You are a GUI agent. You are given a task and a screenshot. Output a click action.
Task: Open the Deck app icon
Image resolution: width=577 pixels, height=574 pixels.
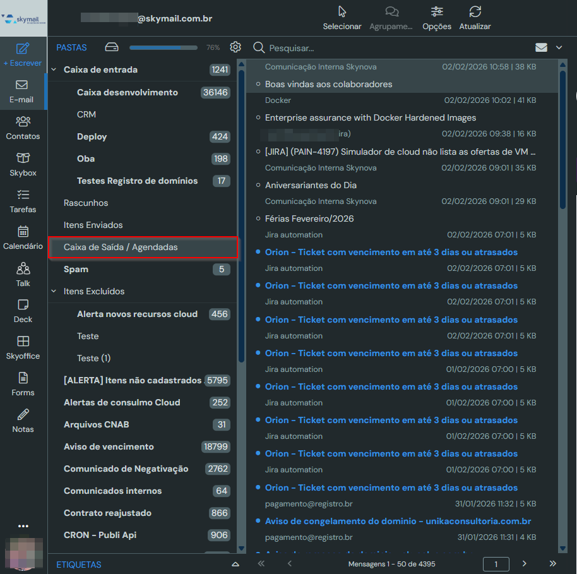(23, 304)
